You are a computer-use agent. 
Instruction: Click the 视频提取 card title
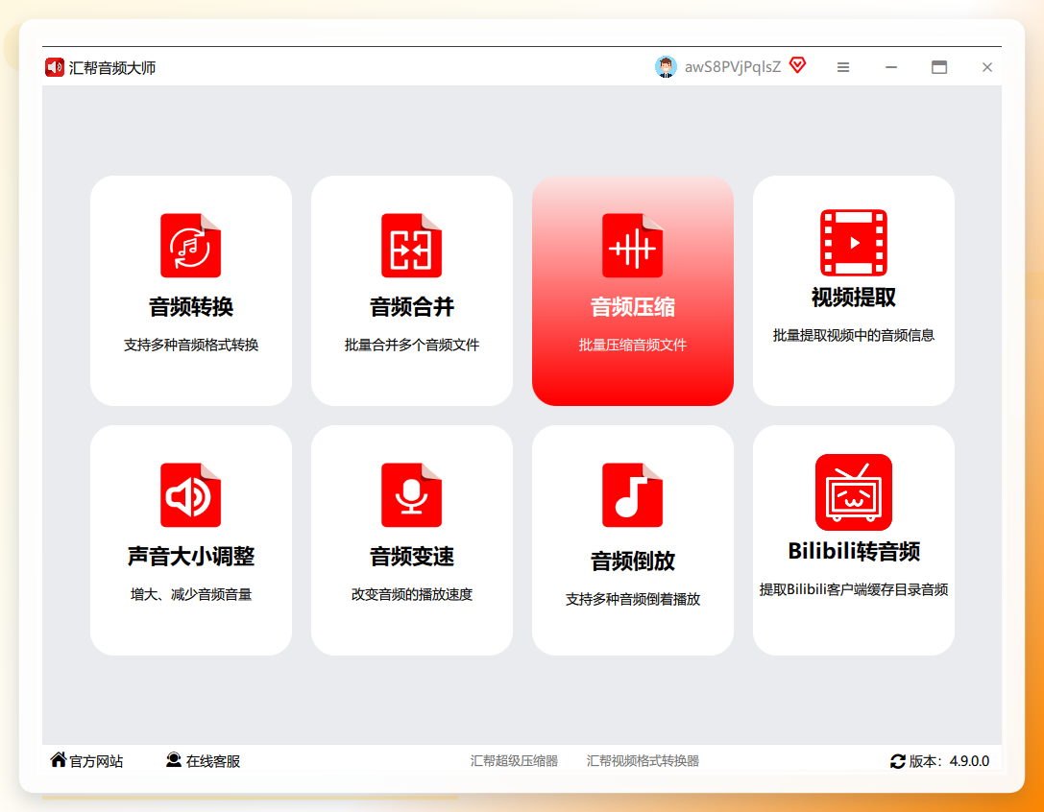854,298
